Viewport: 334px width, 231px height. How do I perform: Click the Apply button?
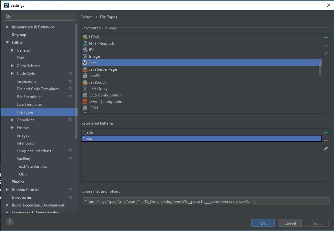point(317,223)
